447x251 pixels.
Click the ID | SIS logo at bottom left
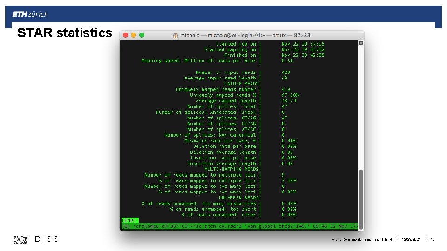pos(36,239)
